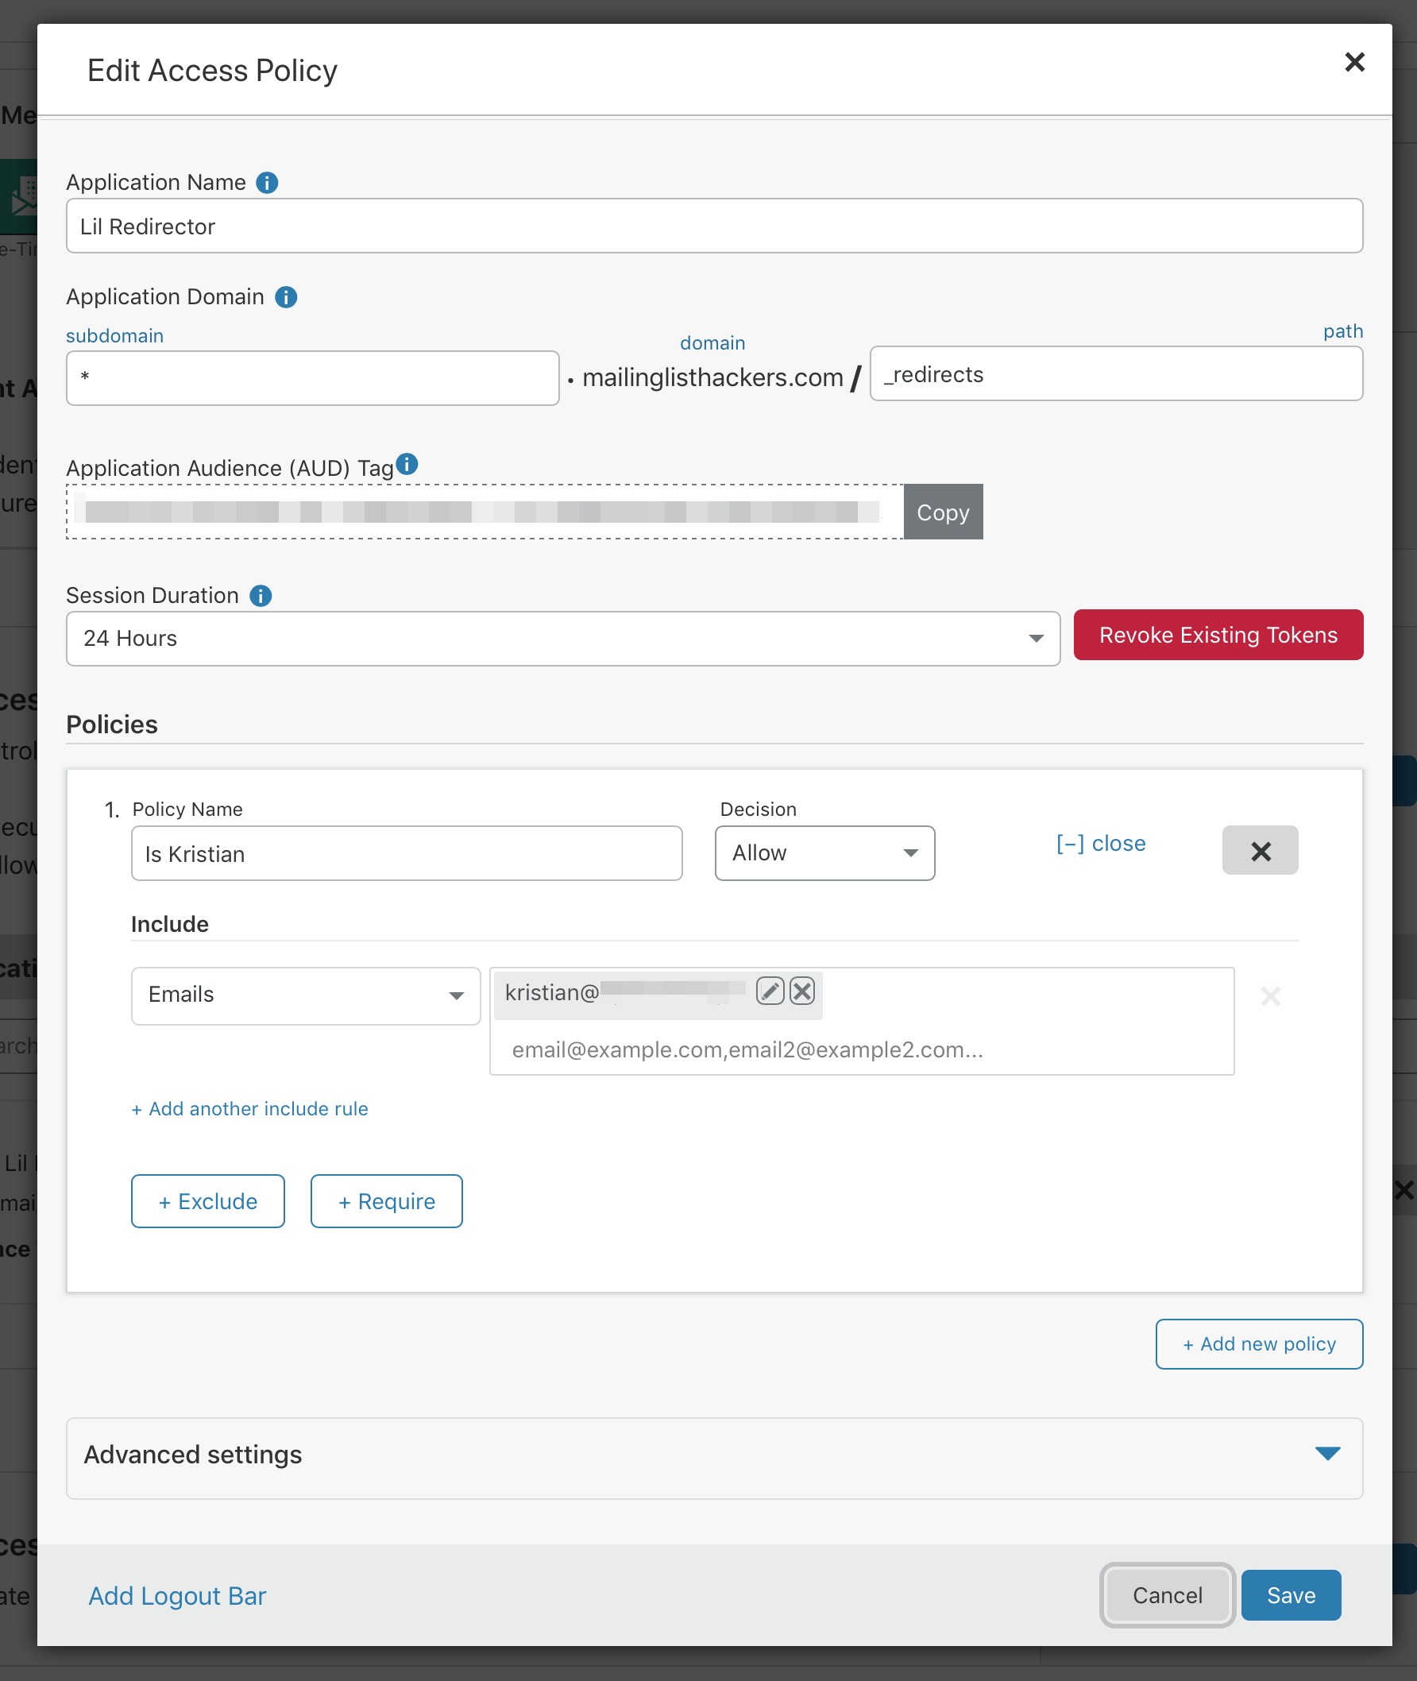
Task: Collapse policy with close link
Action: pos(1101,844)
